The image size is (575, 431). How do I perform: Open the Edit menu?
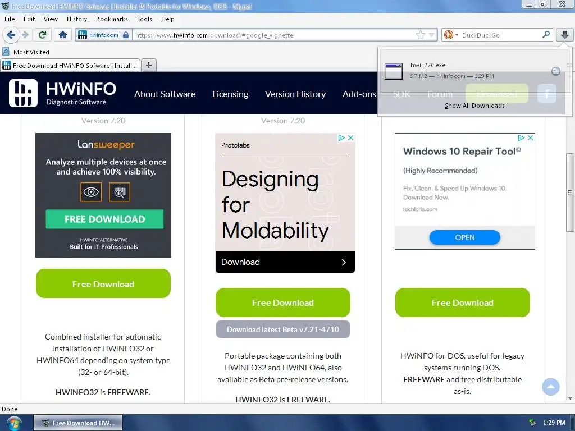click(x=29, y=19)
